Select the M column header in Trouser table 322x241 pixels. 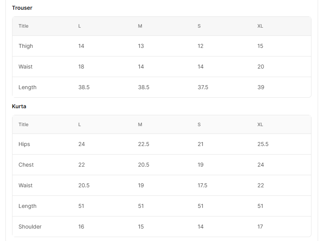click(140, 26)
